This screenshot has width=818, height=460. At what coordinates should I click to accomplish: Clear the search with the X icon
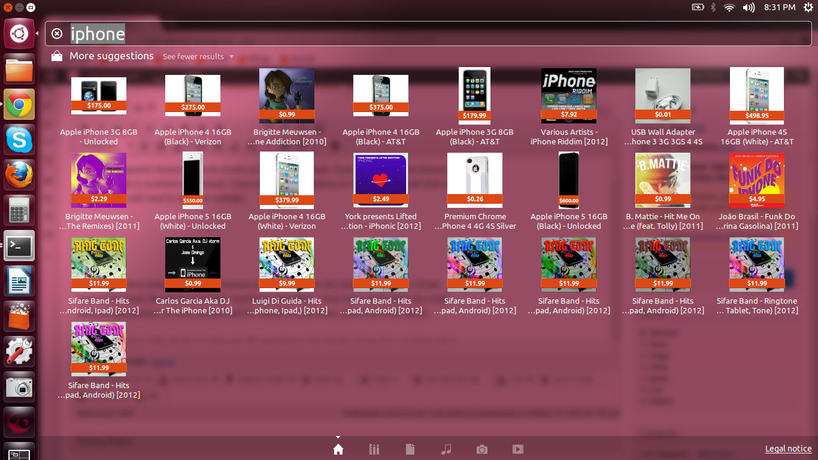click(57, 34)
